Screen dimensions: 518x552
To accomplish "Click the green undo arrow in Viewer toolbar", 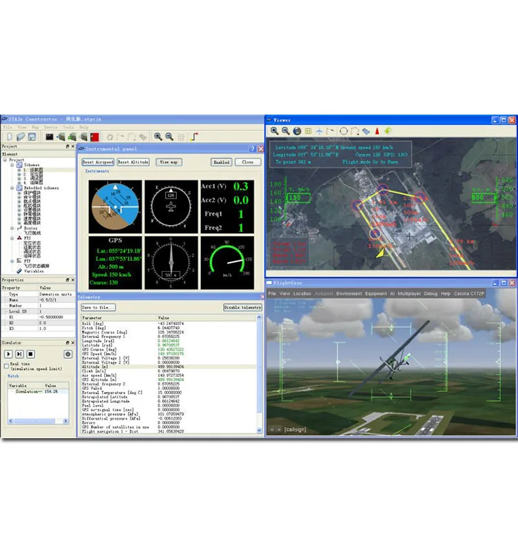I will [388, 131].
